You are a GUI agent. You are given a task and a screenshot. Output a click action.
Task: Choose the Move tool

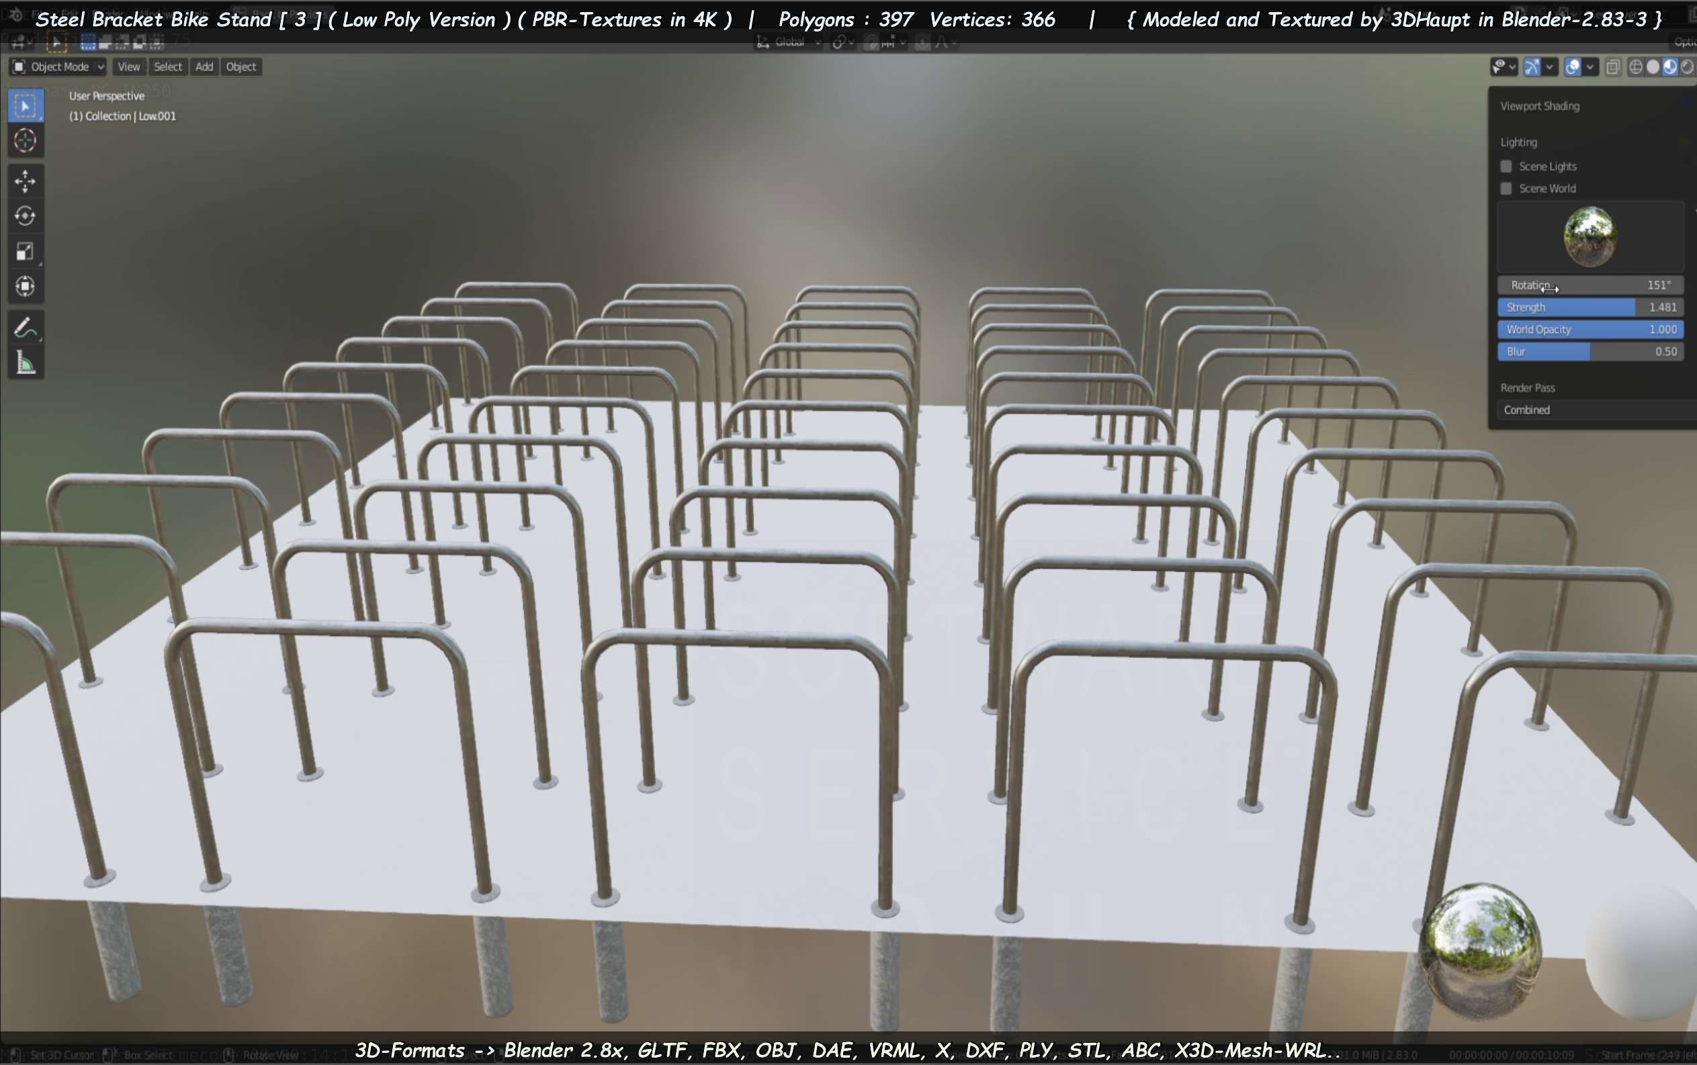coord(26,181)
